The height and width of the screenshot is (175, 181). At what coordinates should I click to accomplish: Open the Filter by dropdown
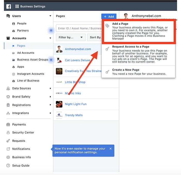click(x=71, y=37)
